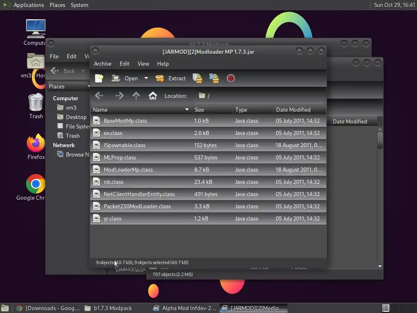Select the yr.class file icon
The image size is (417, 313).
97,219
